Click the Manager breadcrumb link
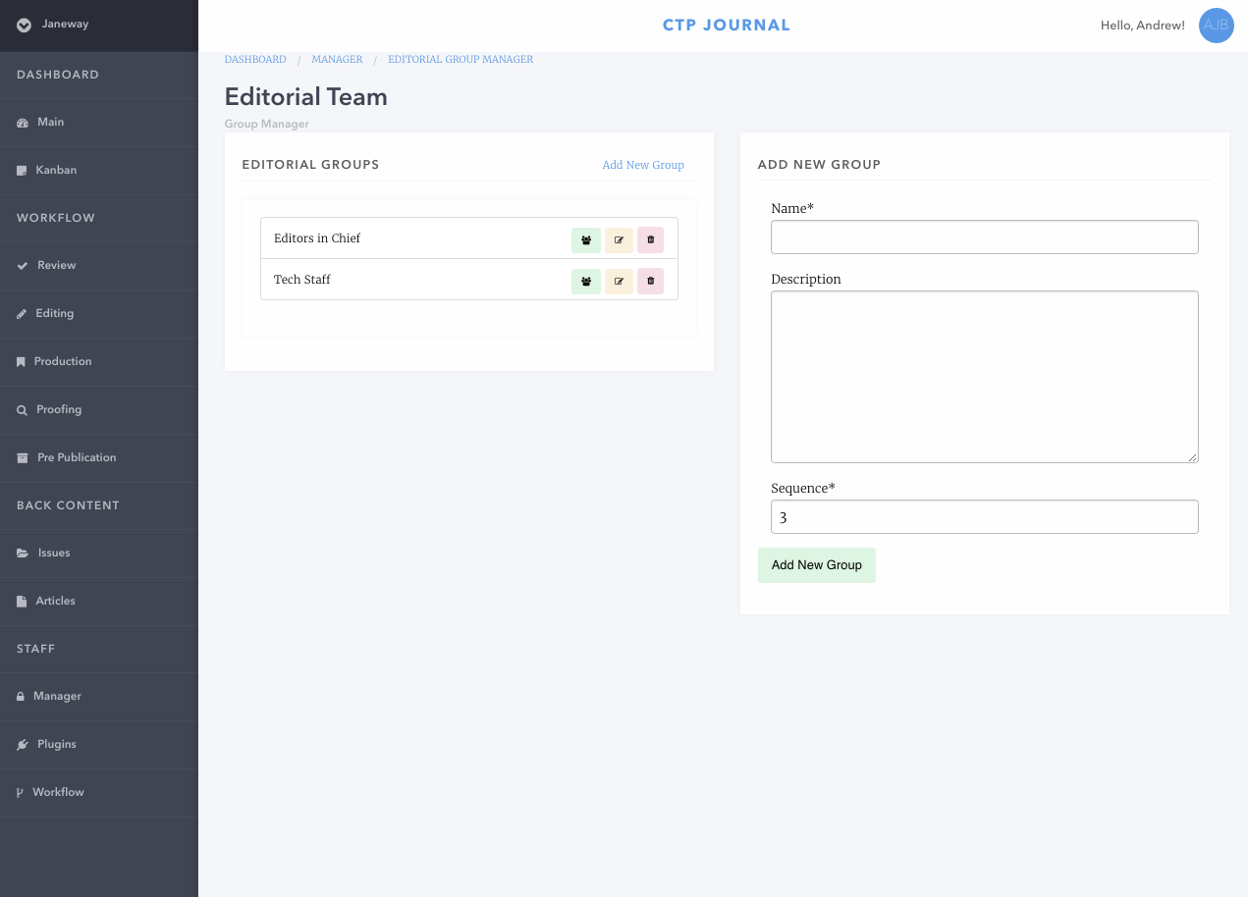The height and width of the screenshot is (897, 1248). [x=337, y=60]
